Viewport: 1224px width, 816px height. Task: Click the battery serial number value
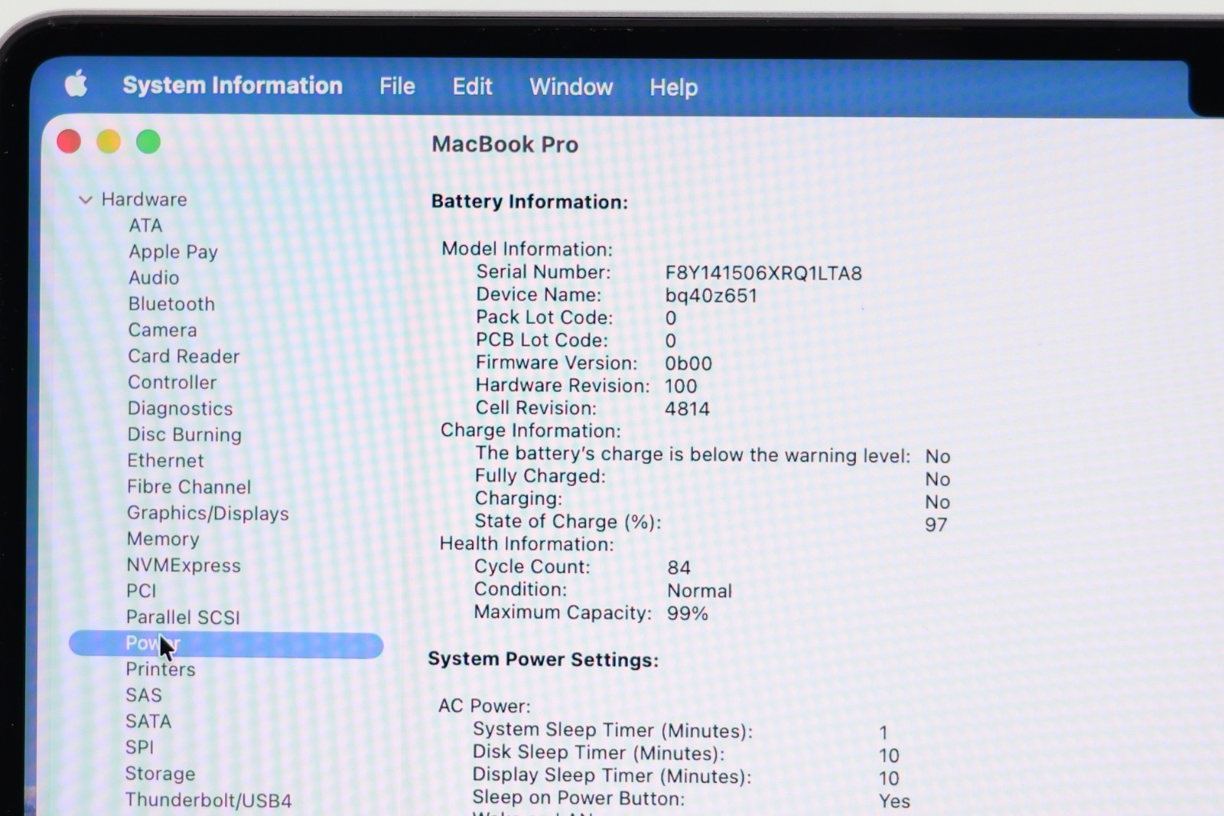coord(763,273)
